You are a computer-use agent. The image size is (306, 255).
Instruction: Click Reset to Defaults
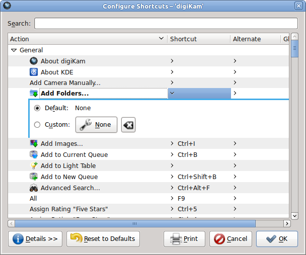[x=103, y=239]
